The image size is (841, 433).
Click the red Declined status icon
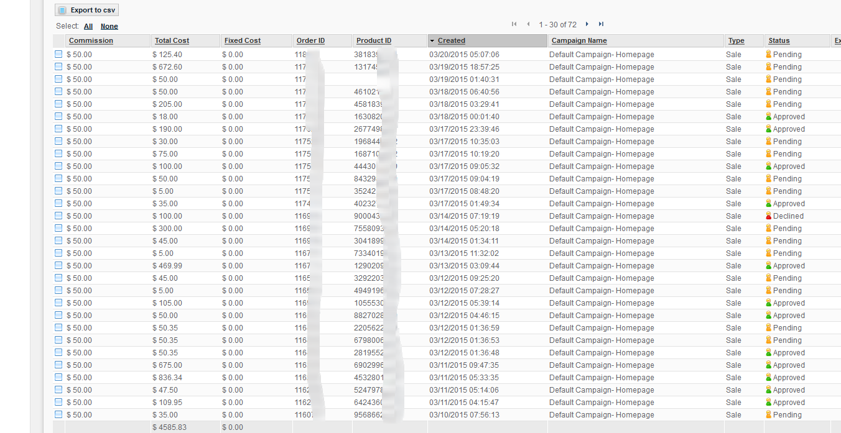point(768,216)
